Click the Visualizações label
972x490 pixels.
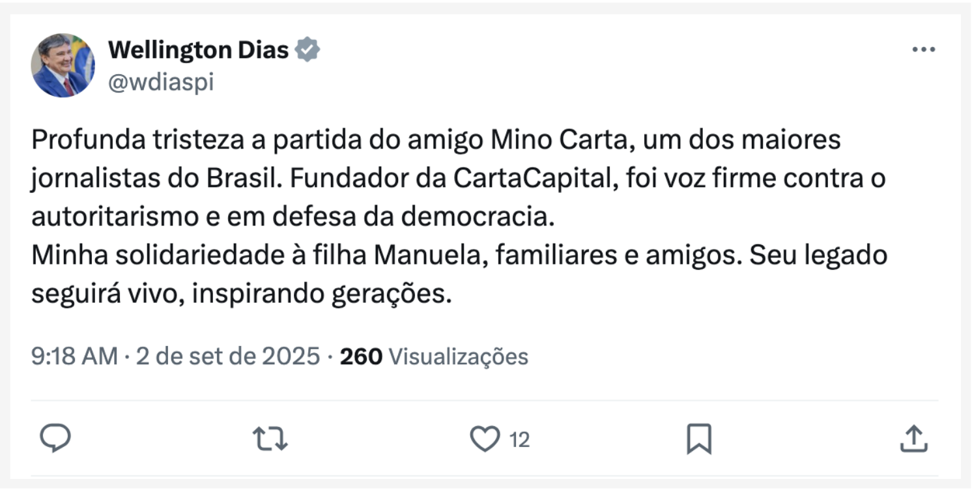458,356
